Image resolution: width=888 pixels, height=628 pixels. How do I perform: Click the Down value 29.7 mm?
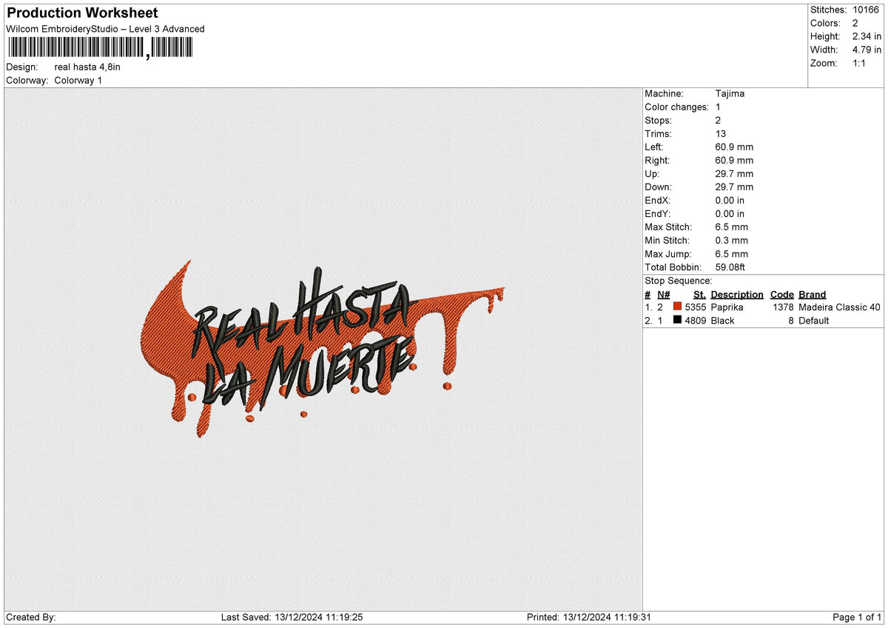[734, 187]
